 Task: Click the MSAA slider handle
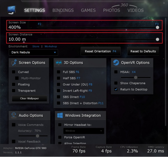click(x=135, y=77)
